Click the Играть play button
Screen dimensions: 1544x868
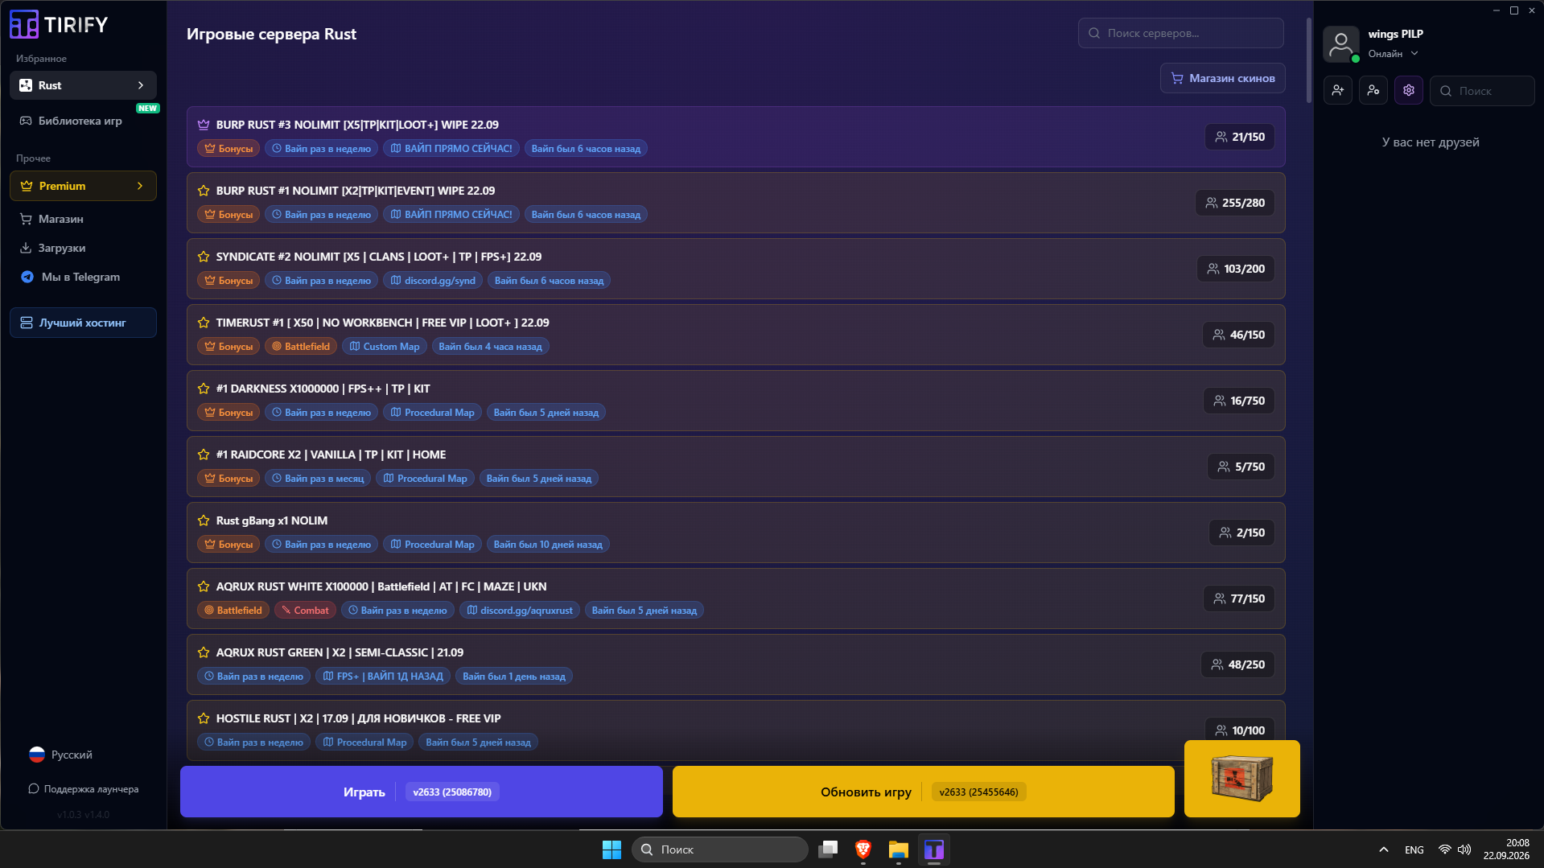pos(422,792)
